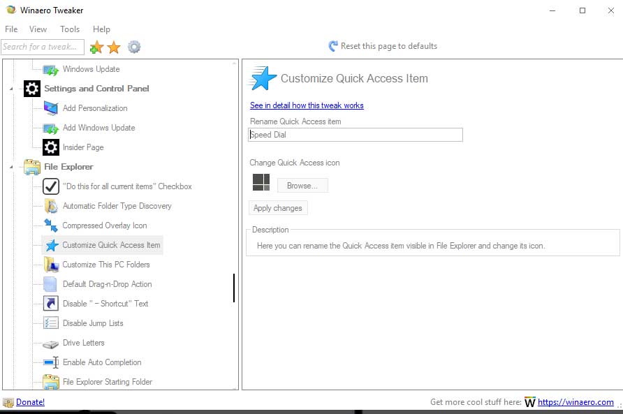Click Apply changes button
This screenshot has width=623, height=414.
tap(278, 208)
